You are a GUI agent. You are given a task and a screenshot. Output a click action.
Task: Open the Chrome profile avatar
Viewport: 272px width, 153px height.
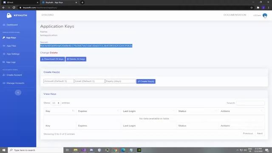(263, 8)
